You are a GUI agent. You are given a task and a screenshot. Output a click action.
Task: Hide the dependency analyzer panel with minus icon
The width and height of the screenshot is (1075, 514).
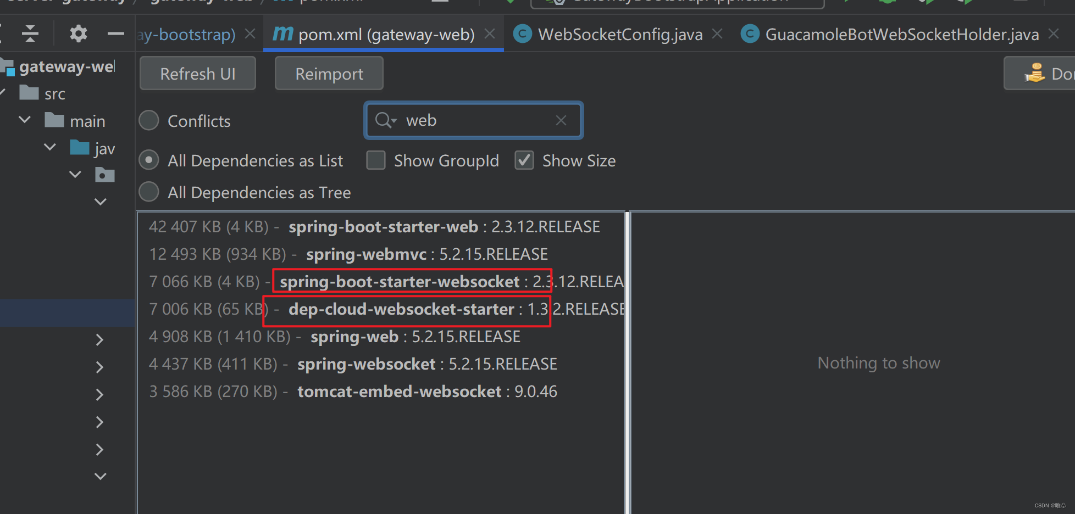[116, 33]
